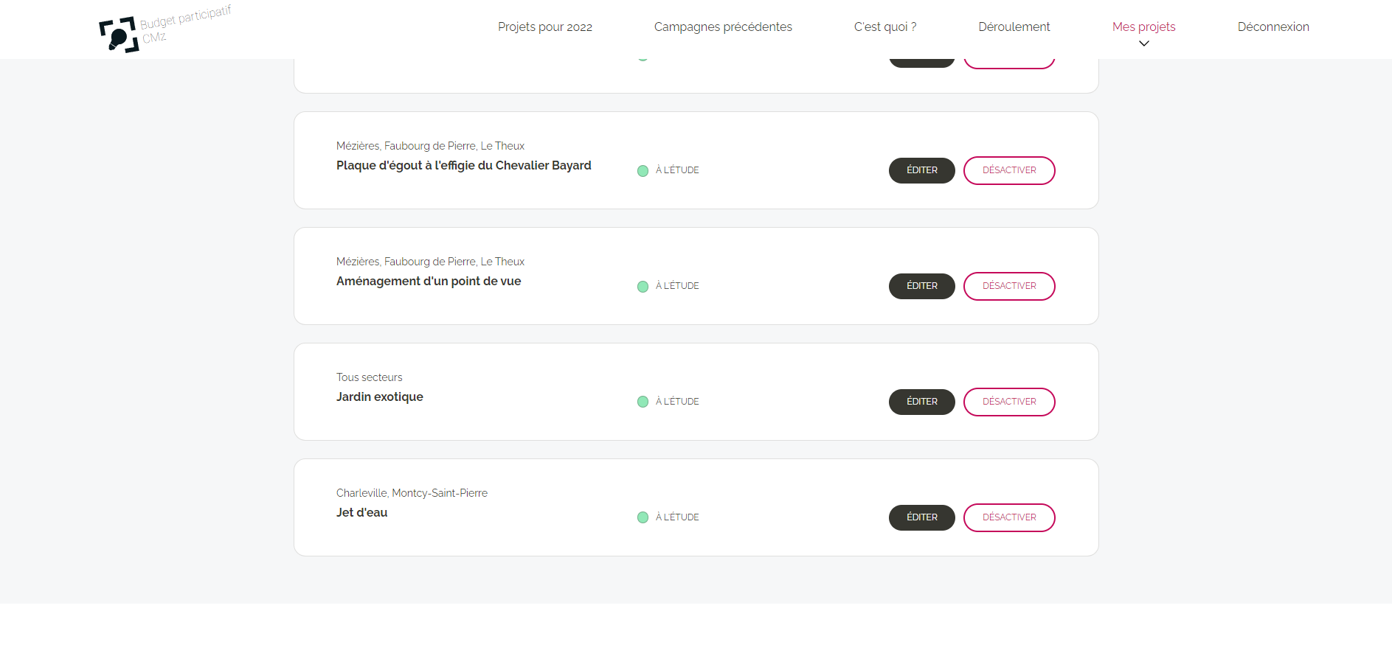Open Projets pour 2022 menu item
The width and height of the screenshot is (1392, 667).
544,27
